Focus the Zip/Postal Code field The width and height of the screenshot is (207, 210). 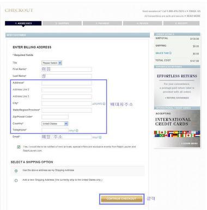coord(55,117)
